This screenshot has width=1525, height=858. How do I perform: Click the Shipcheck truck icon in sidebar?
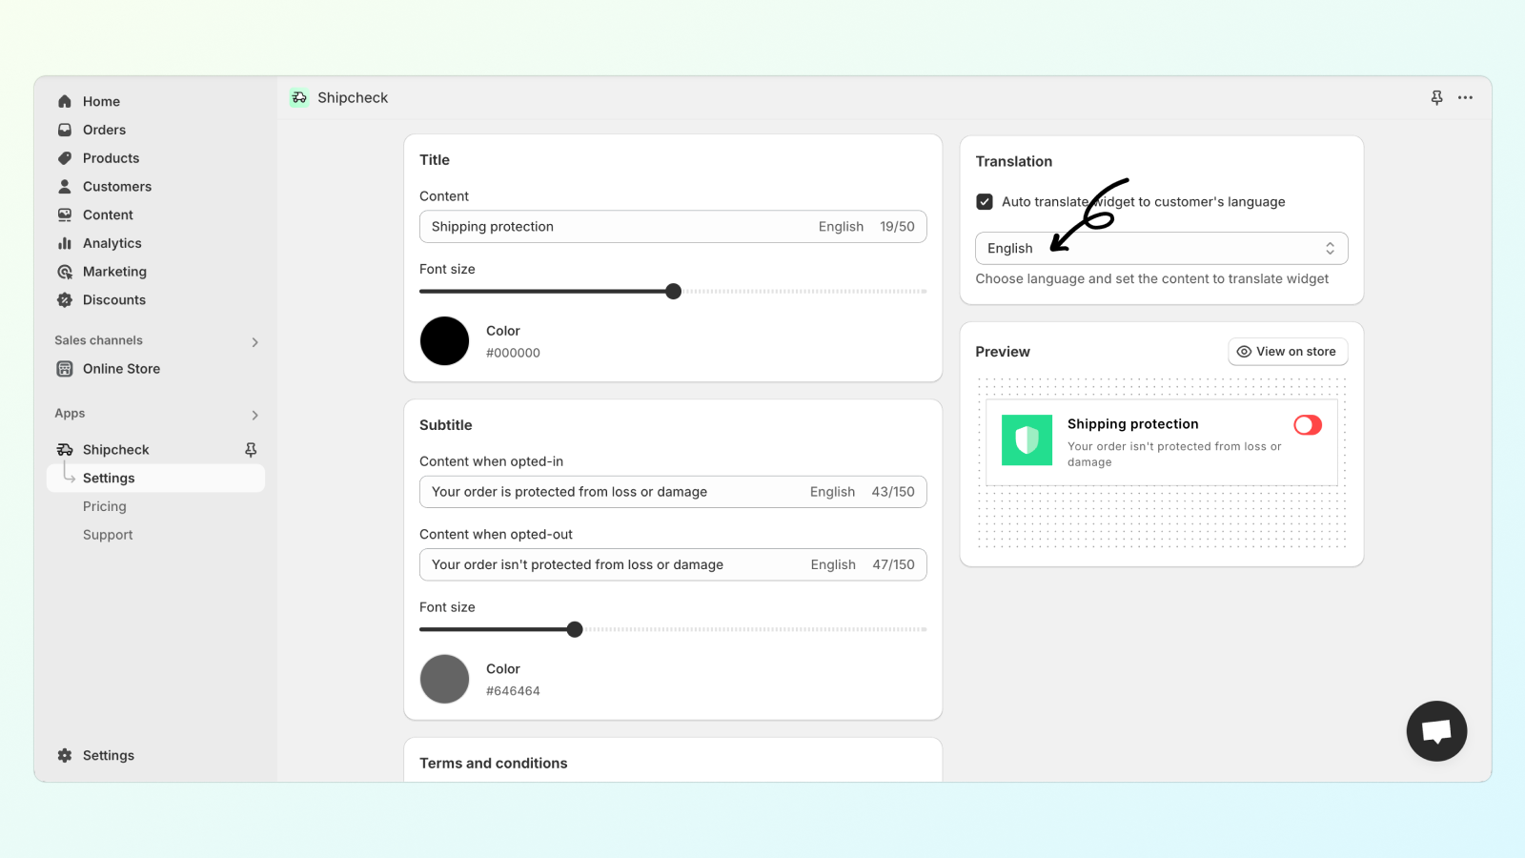coord(65,450)
